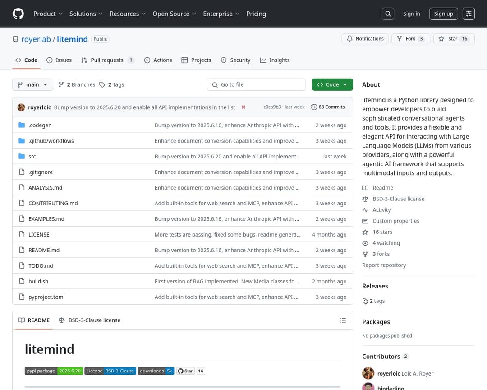Open Custom properties in About
The width and height of the screenshot is (487, 390).
[391, 221]
